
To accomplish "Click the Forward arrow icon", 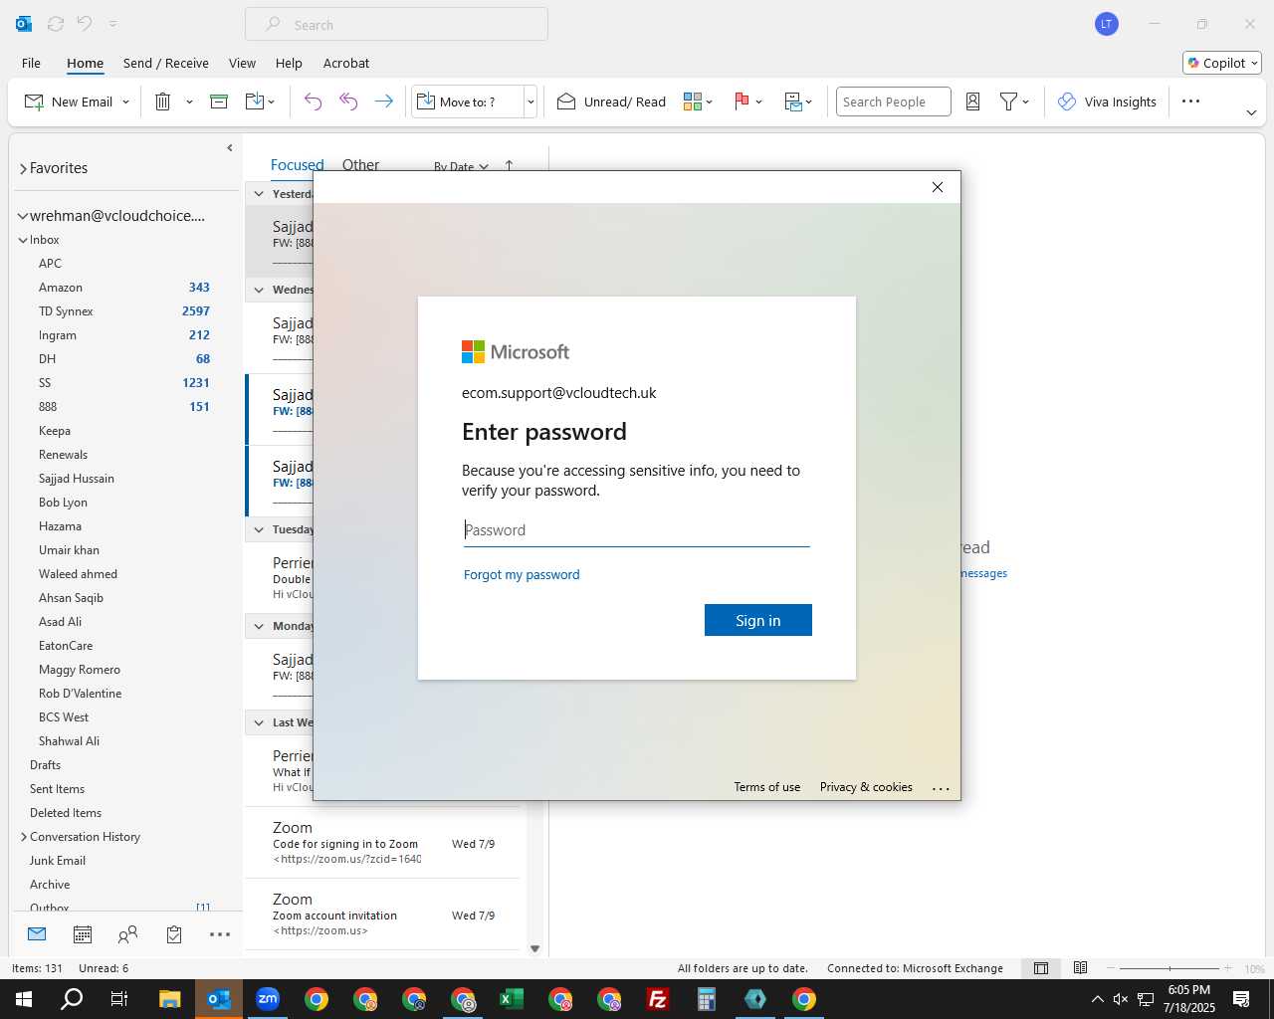I will click(383, 102).
